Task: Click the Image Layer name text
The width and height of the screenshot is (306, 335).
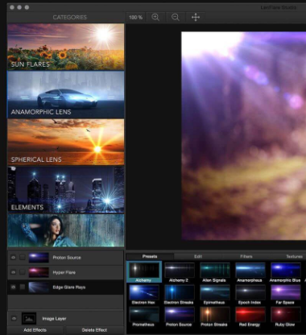Action: click(x=54, y=319)
